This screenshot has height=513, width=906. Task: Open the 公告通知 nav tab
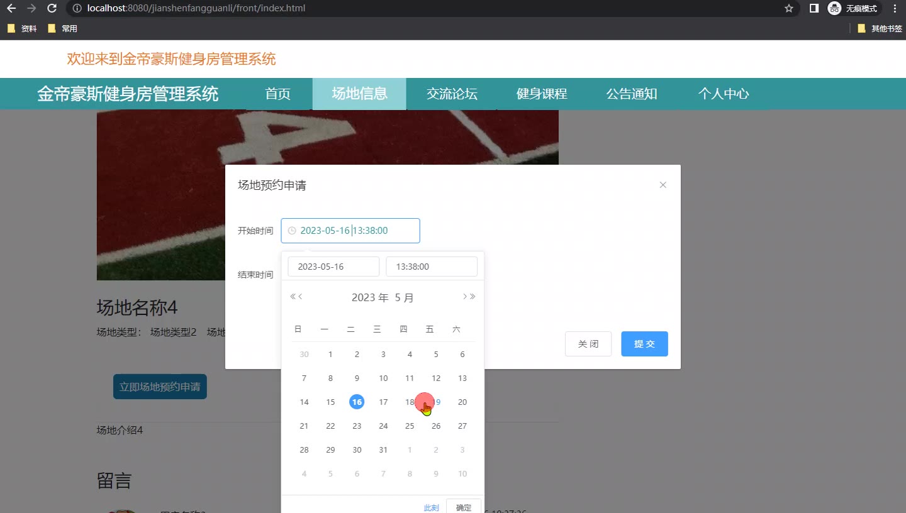(632, 94)
